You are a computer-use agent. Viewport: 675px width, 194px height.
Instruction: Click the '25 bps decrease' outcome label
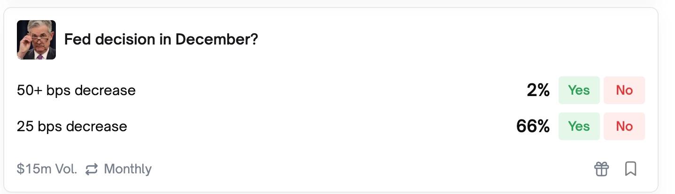click(x=72, y=127)
